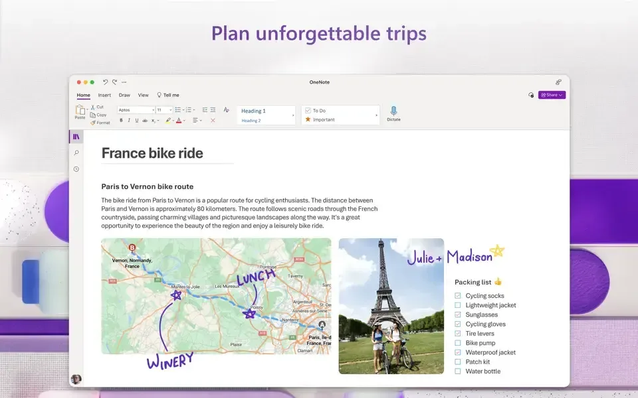
Task: Expand the Paste options arrow
Action: tap(87, 110)
